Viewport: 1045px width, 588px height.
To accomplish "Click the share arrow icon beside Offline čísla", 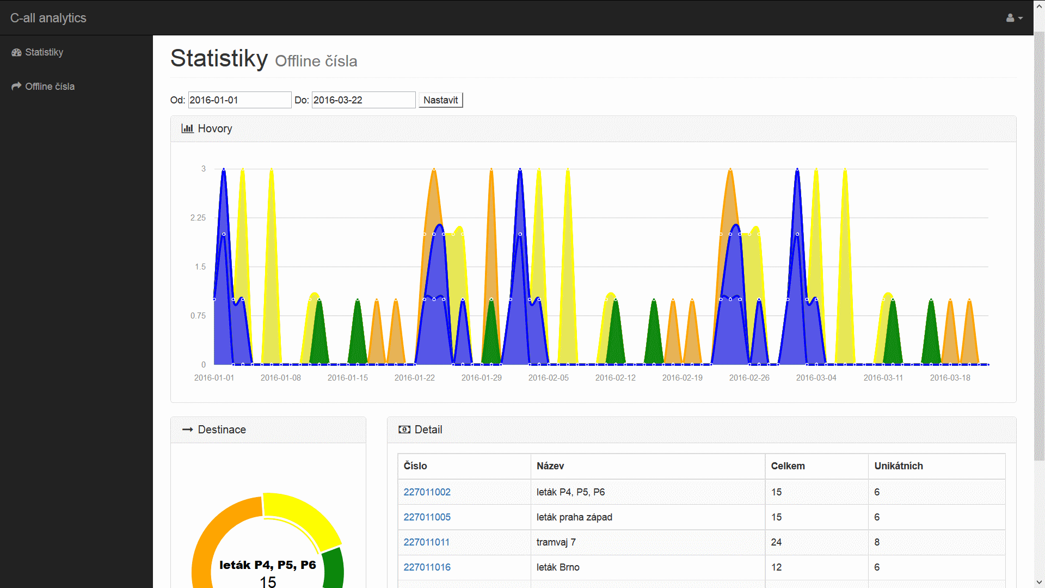I will 16,87.
